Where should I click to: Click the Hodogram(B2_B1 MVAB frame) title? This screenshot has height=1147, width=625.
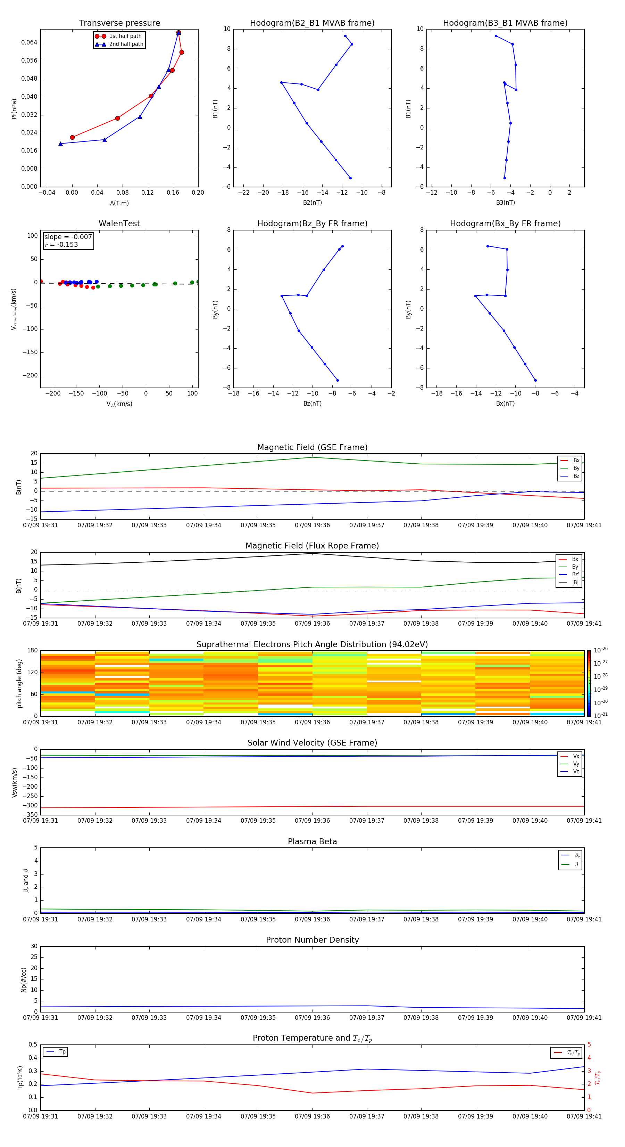312,23
